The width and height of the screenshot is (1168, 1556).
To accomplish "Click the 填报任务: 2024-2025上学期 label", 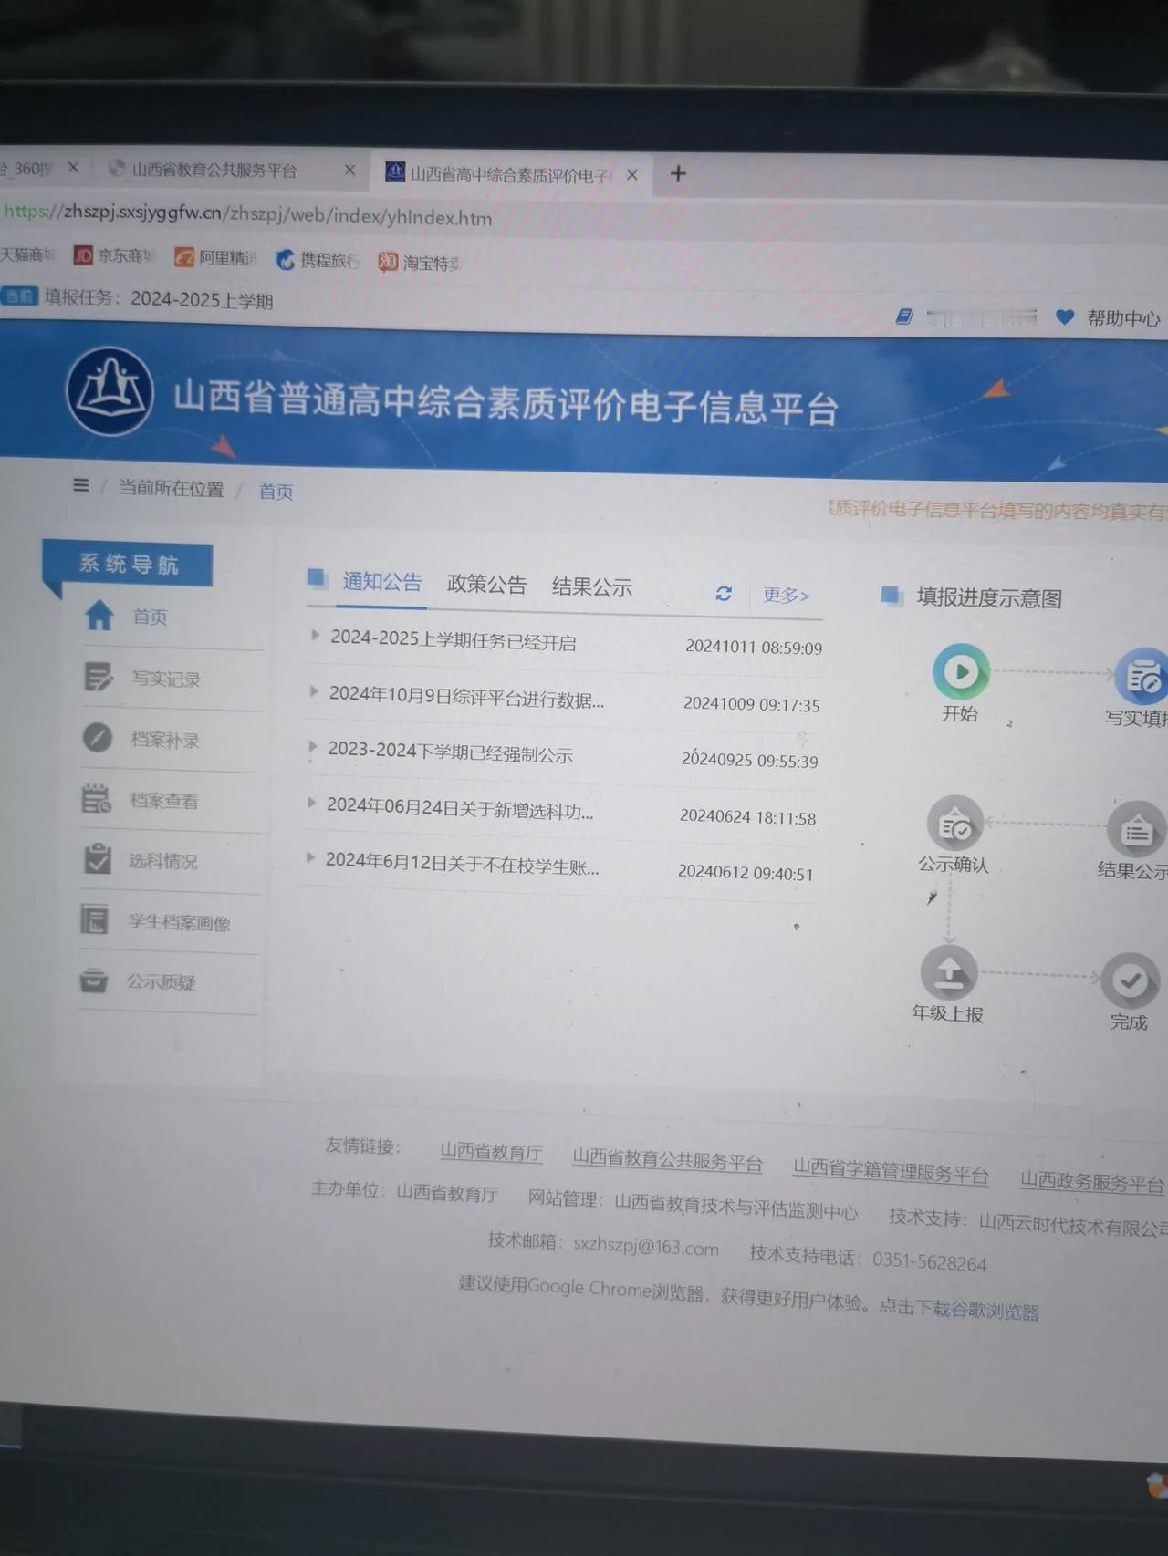I will pyautogui.click(x=158, y=298).
